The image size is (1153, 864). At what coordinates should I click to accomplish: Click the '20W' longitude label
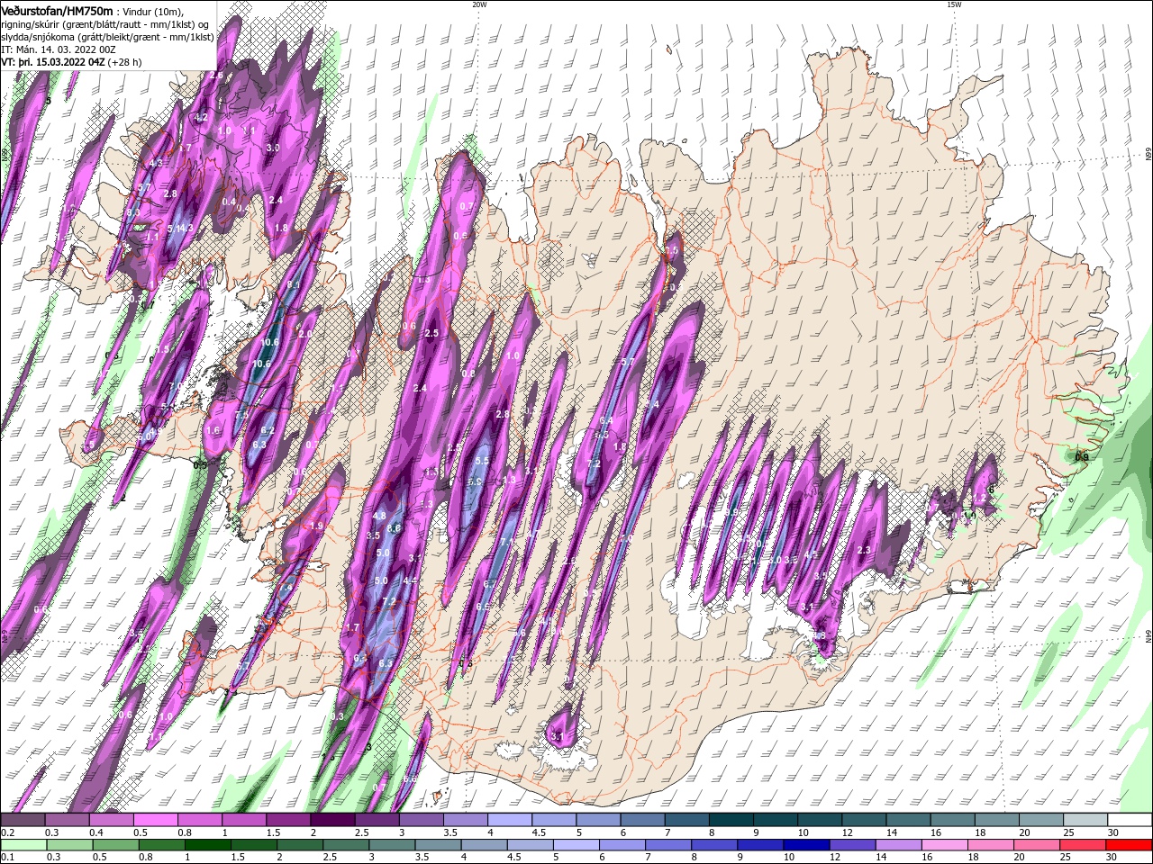(x=479, y=4)
